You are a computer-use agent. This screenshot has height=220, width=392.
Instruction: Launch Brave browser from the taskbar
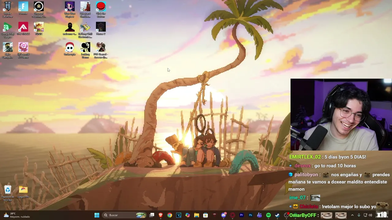160,215
